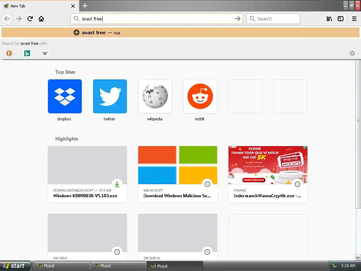
Task: Click the 3:28 AM taskbar clock
Action: 348,266
